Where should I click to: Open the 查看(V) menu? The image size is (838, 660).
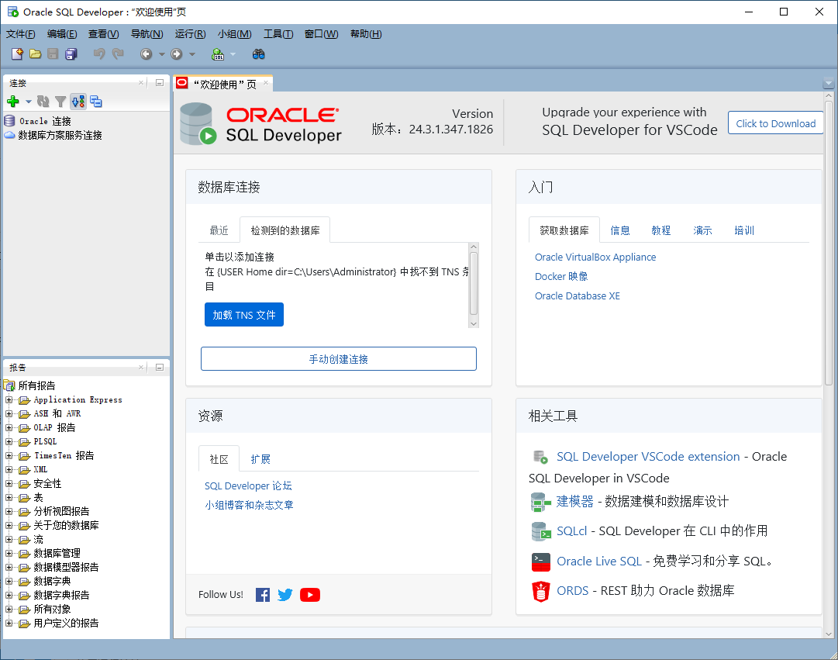click(104, 33)
